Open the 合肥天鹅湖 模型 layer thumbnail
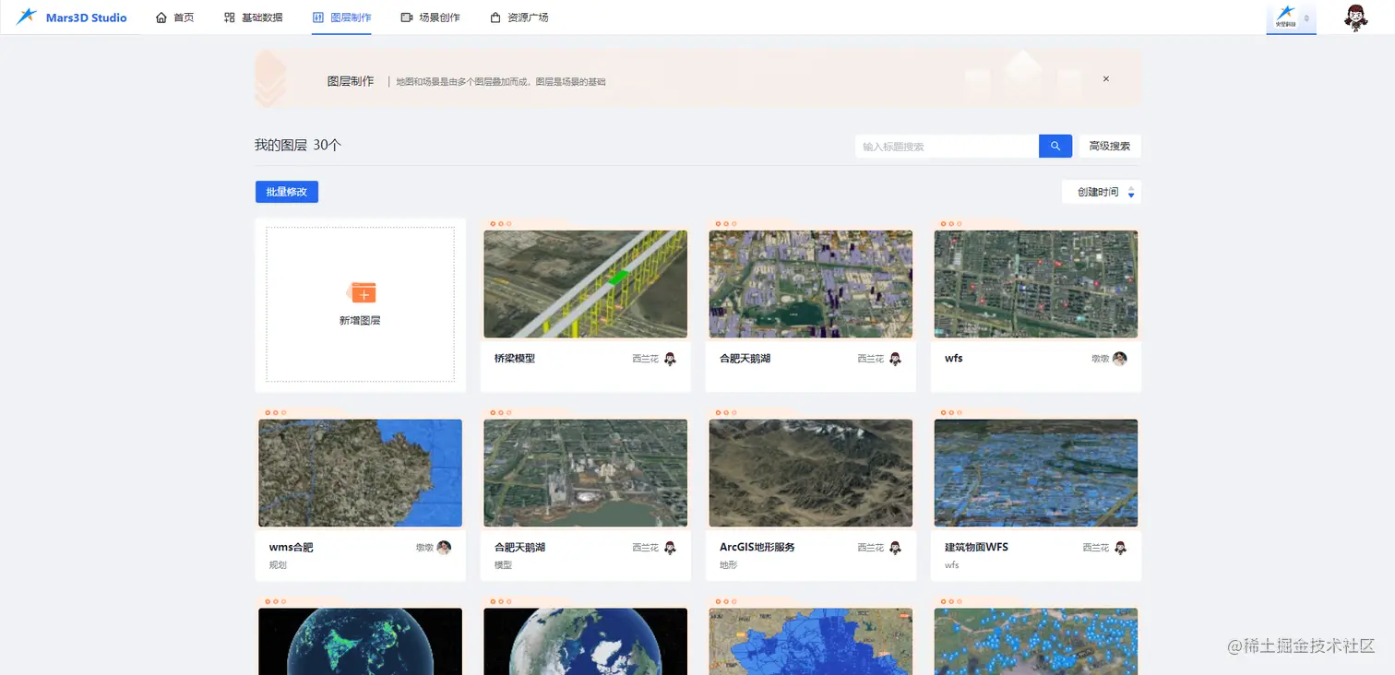Viewport: 1395px width, 675px height. tap(586, 473)
